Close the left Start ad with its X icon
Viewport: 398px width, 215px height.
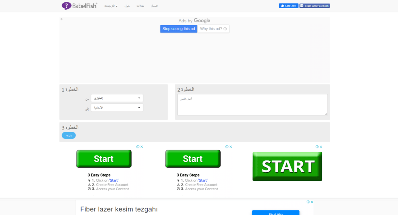(x=142, y=147)
